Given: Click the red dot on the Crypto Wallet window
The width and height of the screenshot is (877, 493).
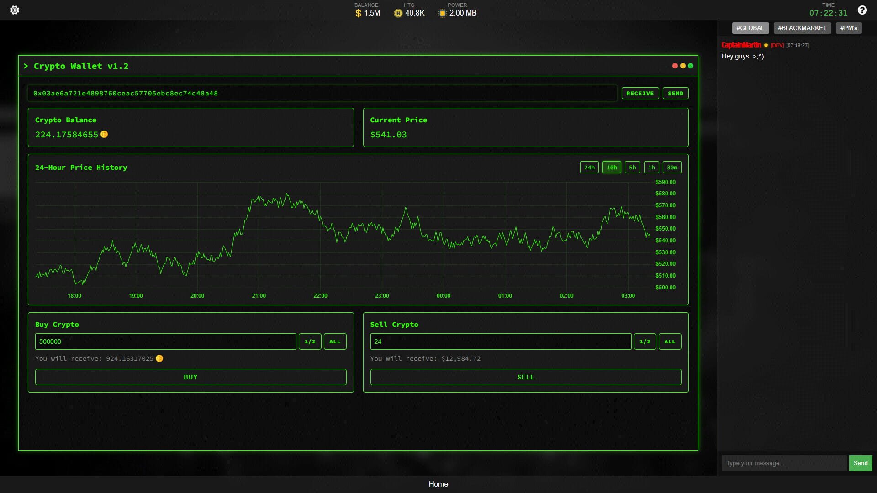Looking at the screenshot, I should 675,65.
